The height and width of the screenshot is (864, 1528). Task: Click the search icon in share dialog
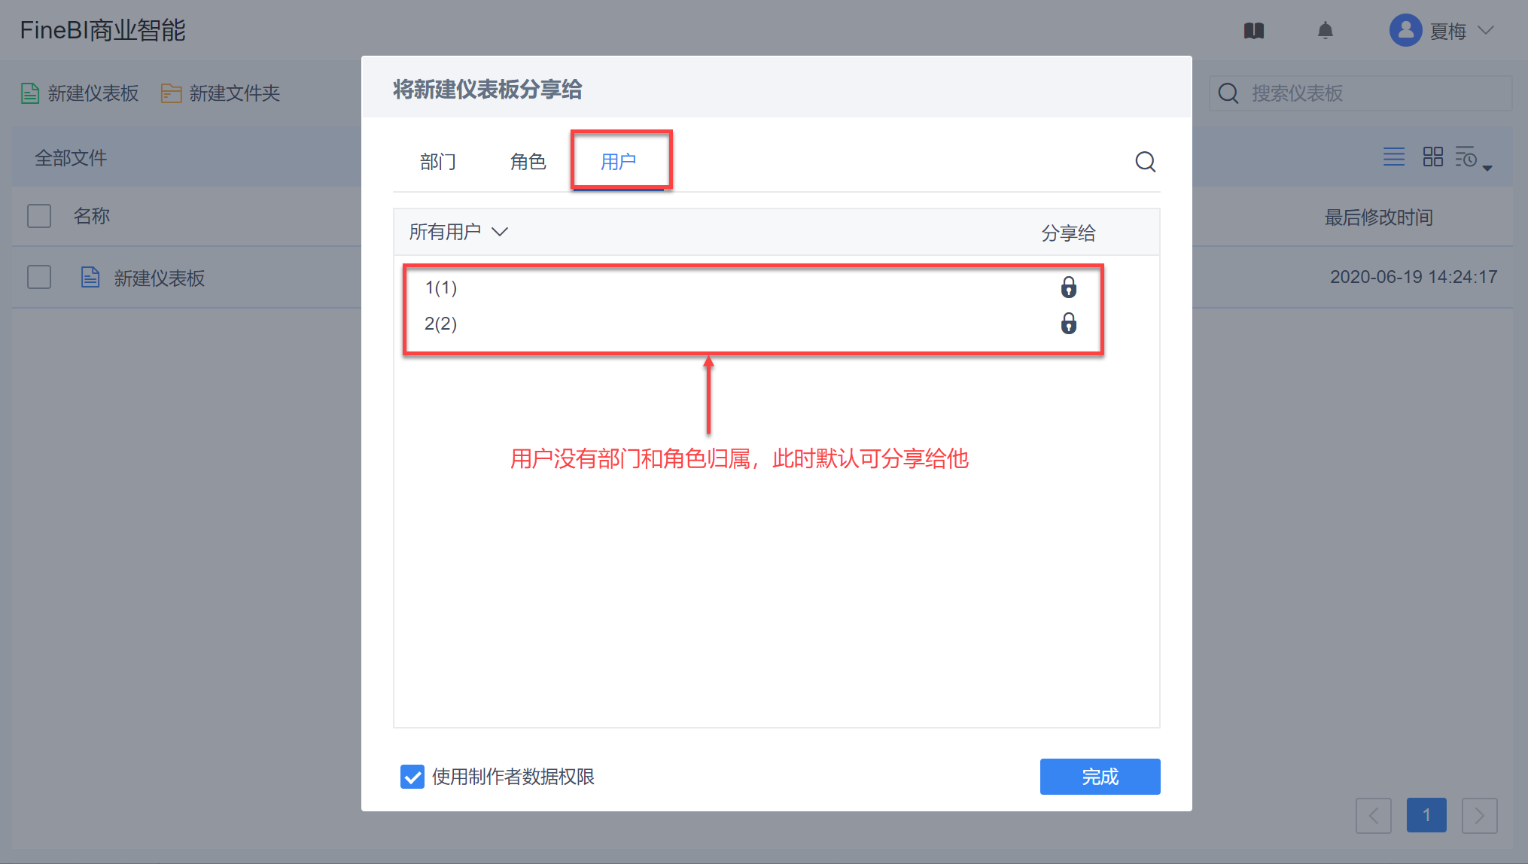[1145, 161]
